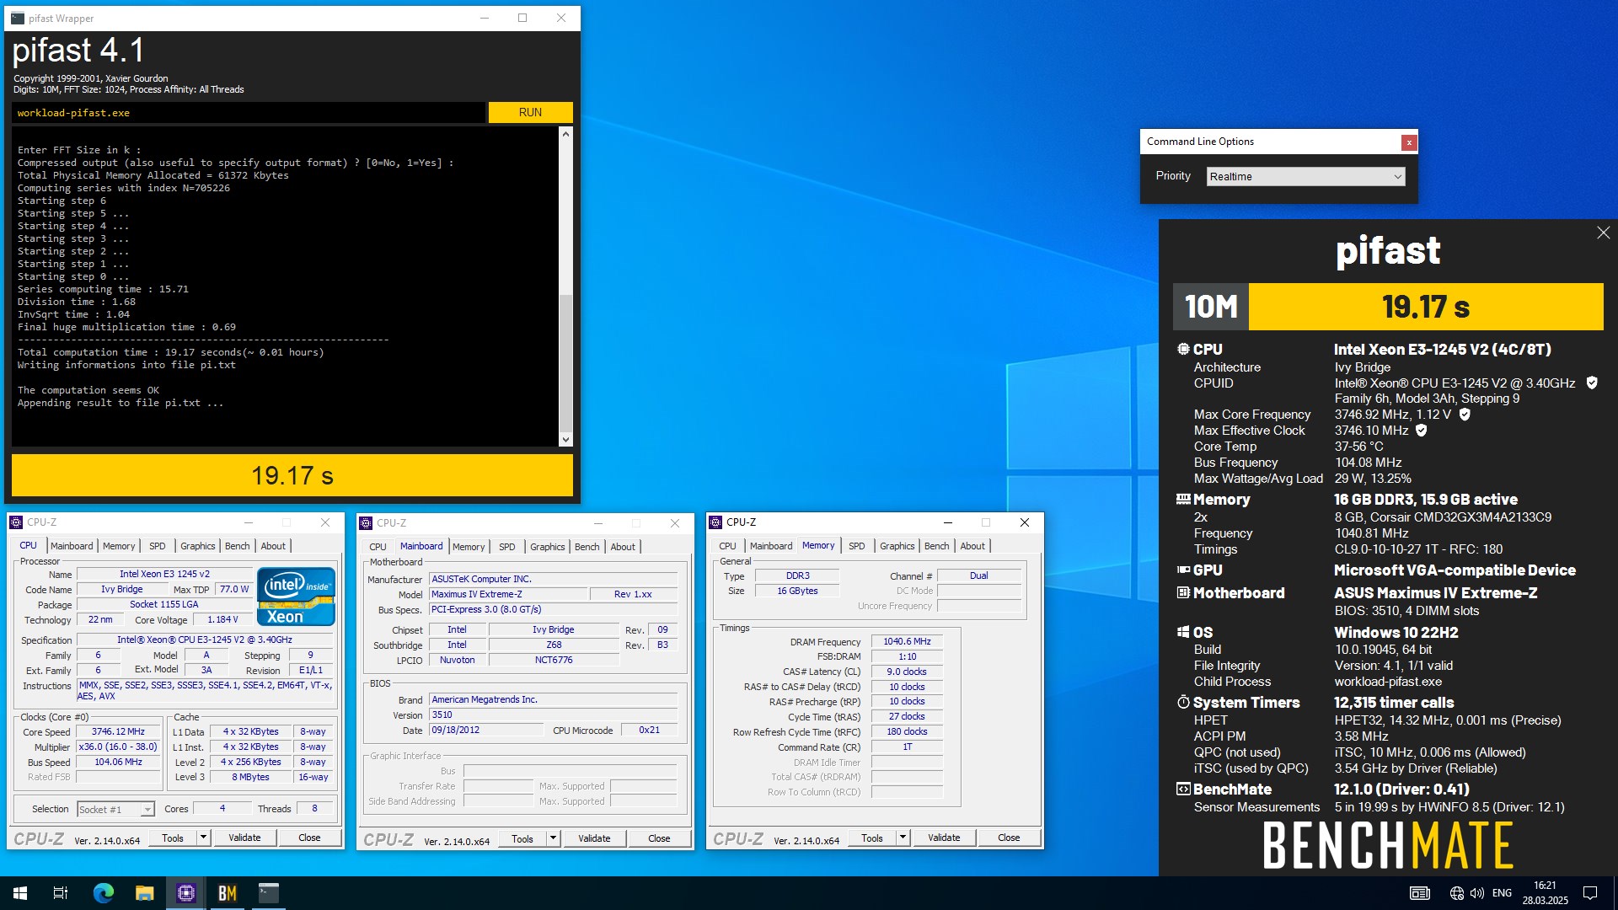This screenshot has width=1618, height=910.
Task: Open the notification center icon
Action: coord(1590,893)
